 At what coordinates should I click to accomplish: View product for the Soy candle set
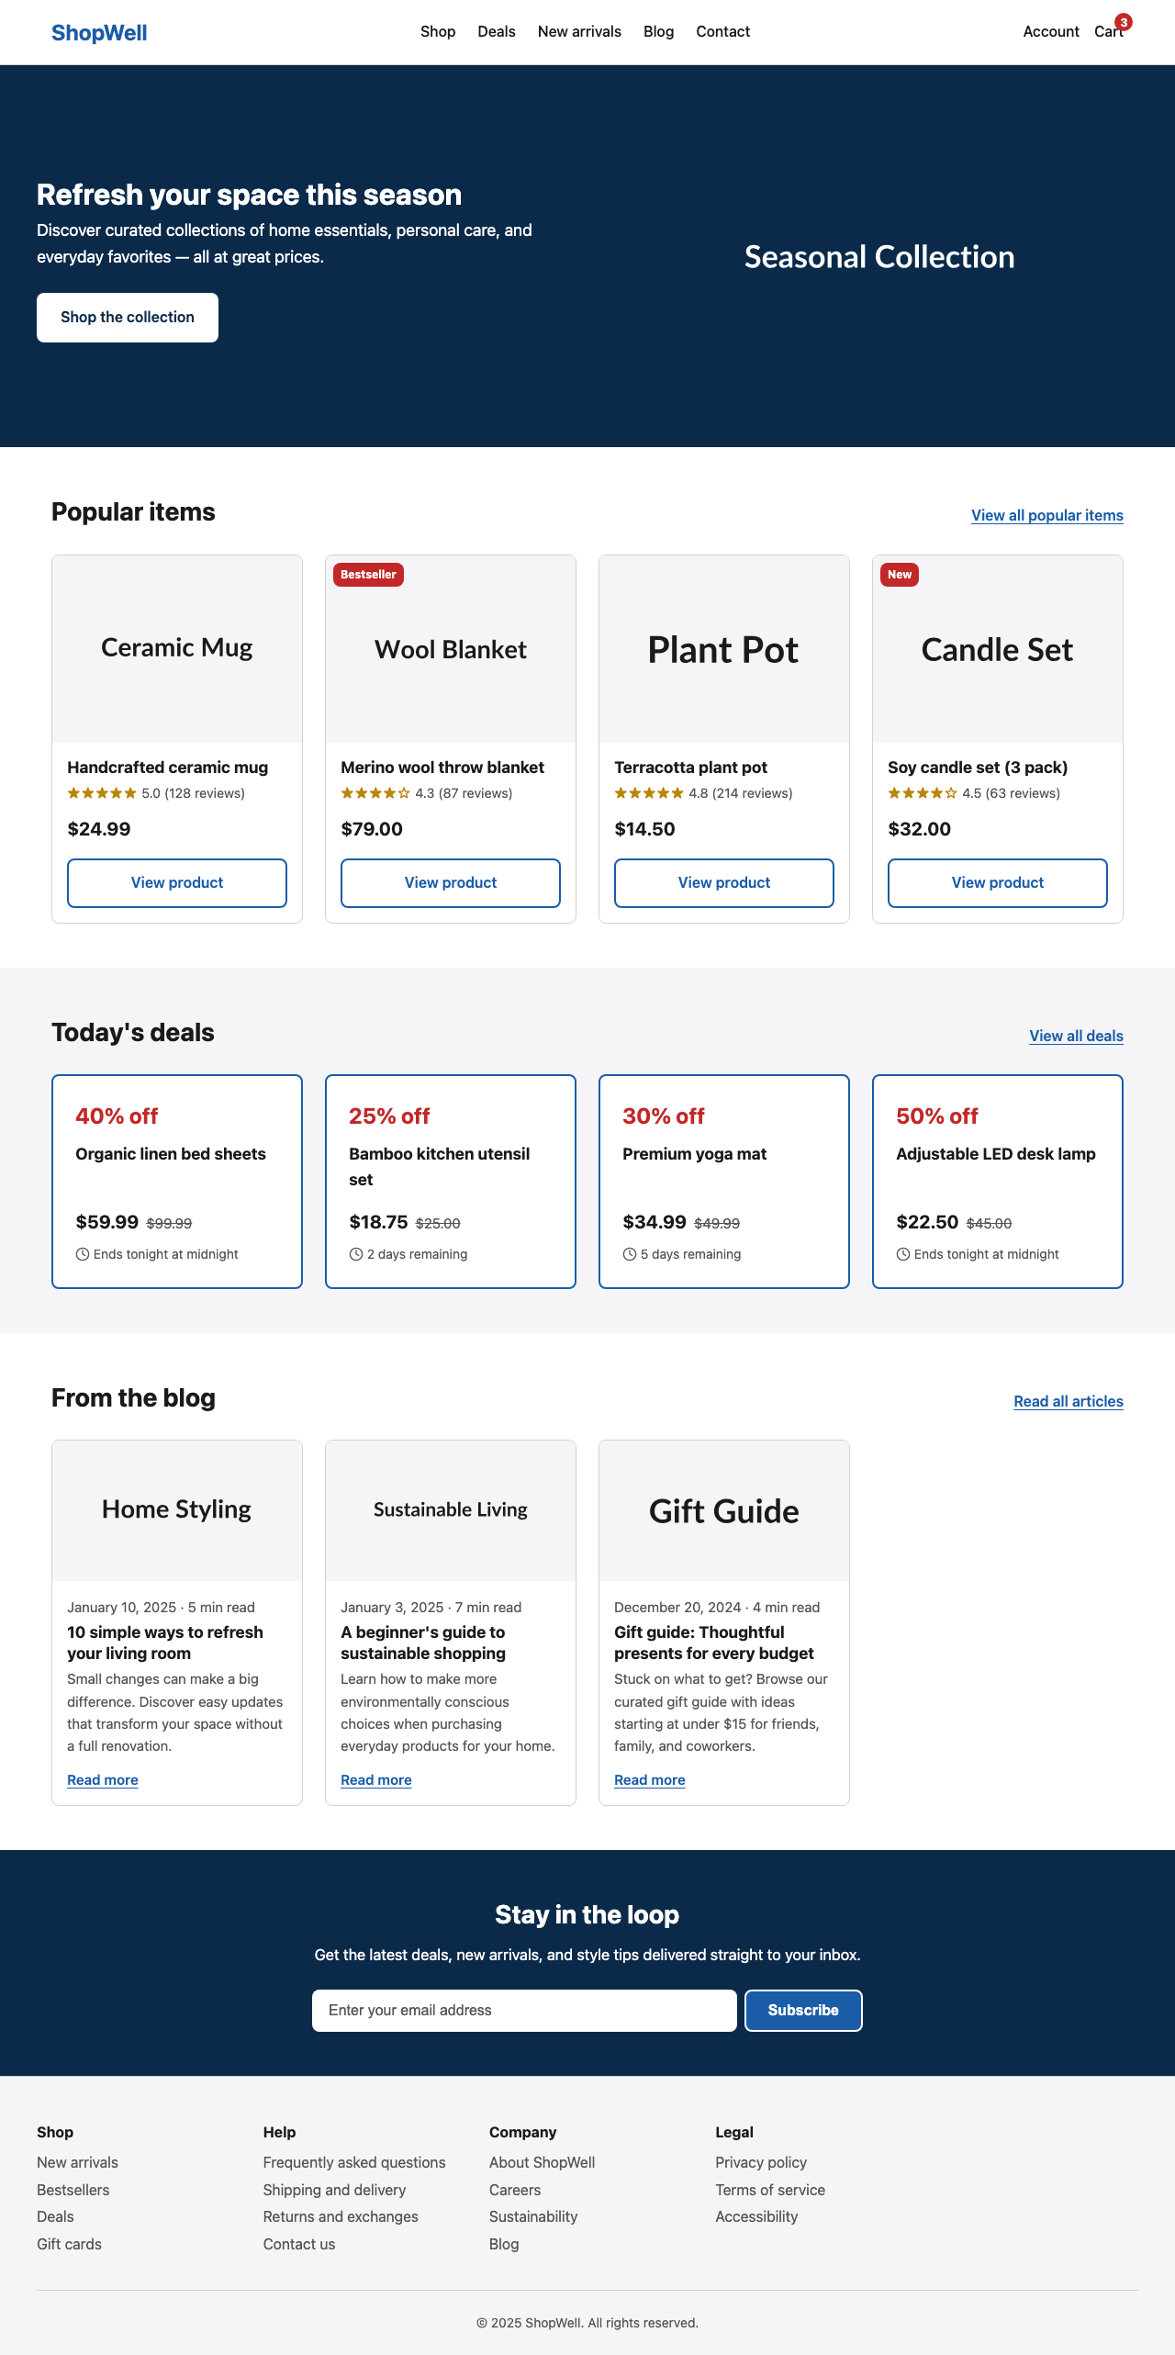(x=997, y=882)
